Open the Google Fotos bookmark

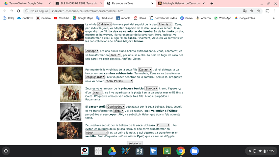point(245,18)
